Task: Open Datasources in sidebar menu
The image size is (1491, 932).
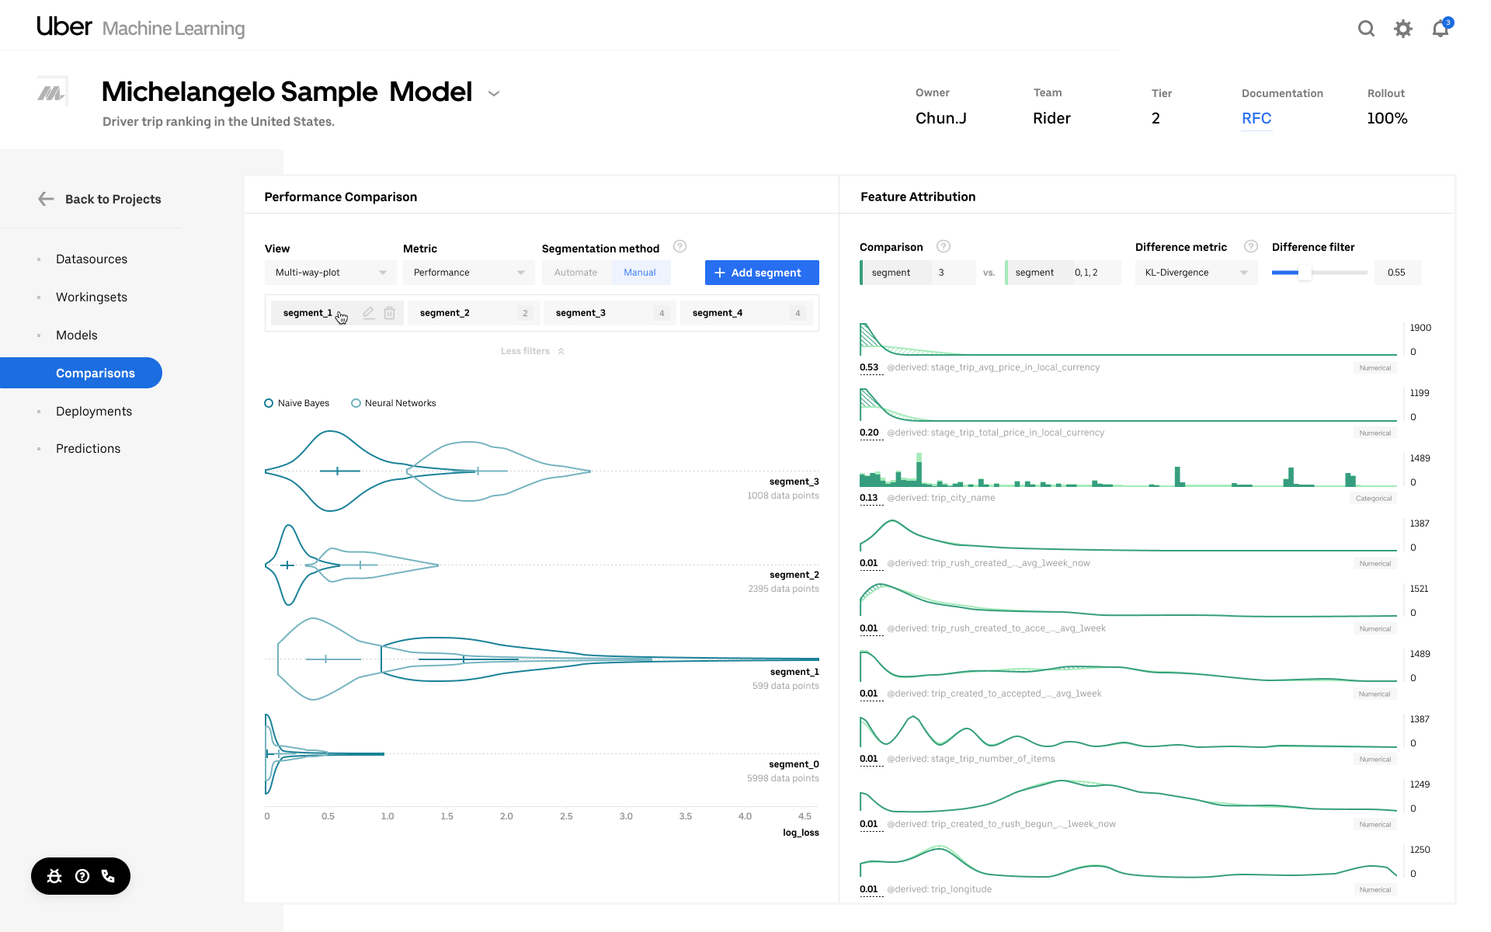Action: (92, 259)
